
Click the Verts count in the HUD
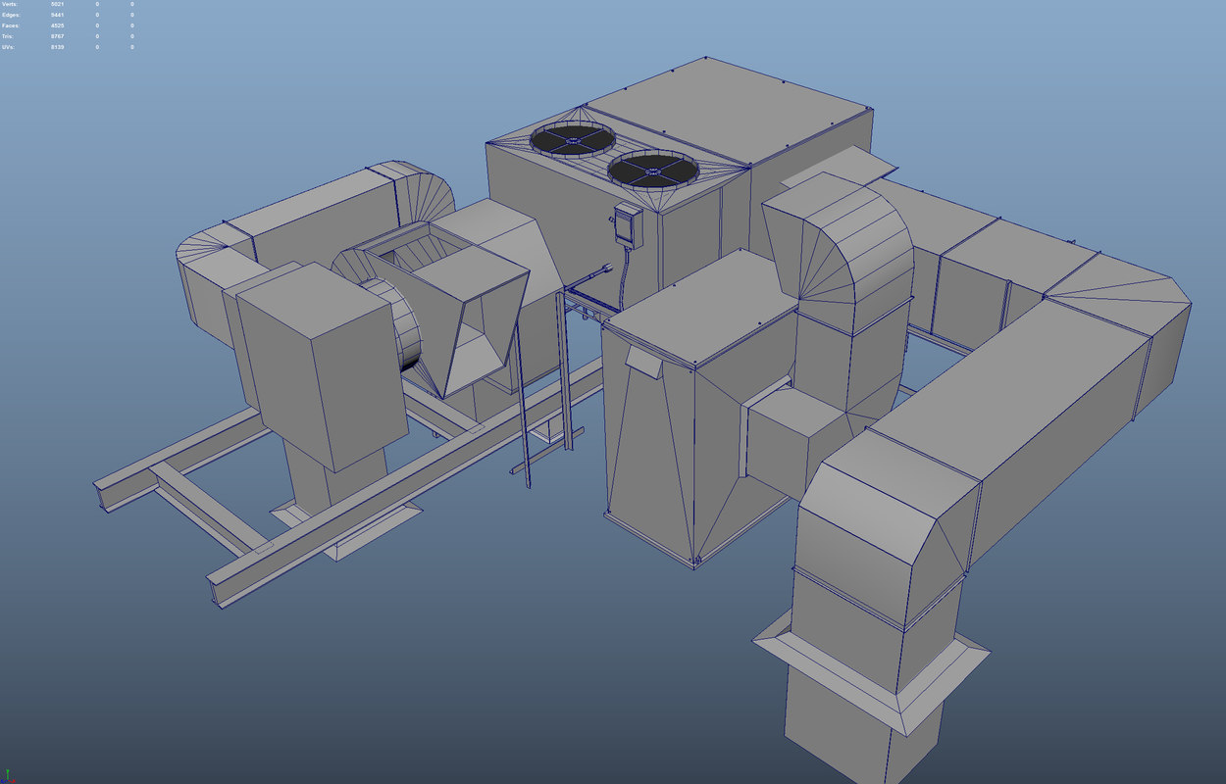tap(56, 3)
